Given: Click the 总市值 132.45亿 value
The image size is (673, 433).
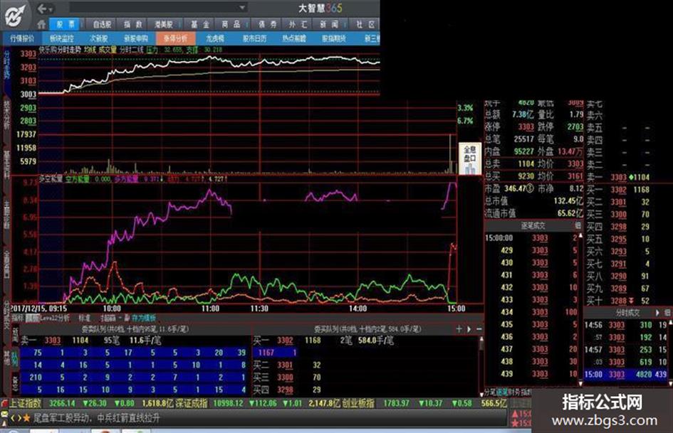Looking at the screenshot, I should pos(568,201).
